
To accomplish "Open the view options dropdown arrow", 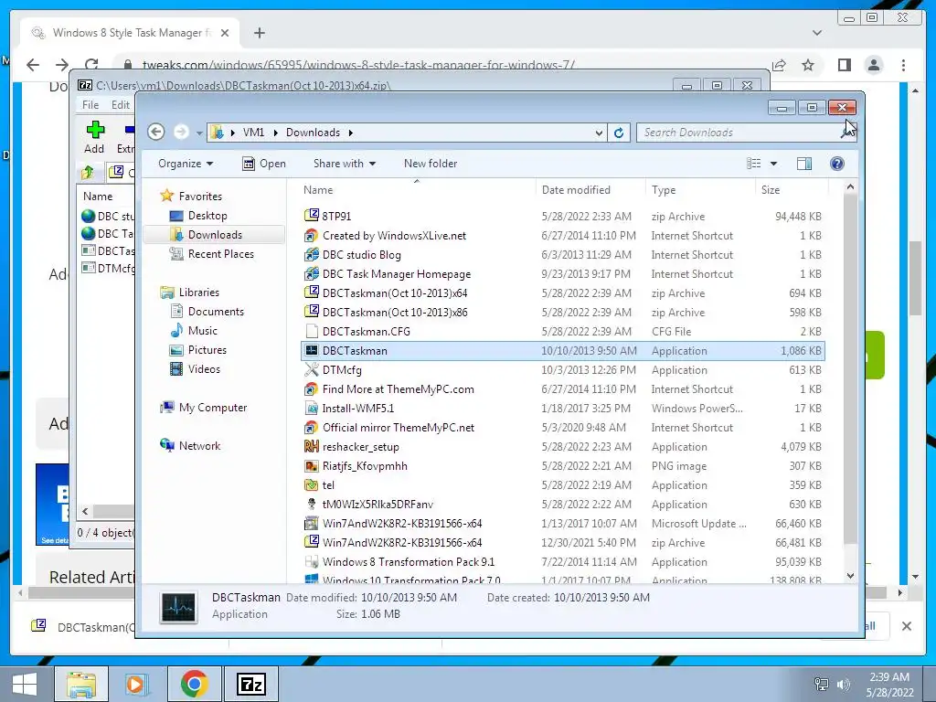I will click(x=773, y=164).
